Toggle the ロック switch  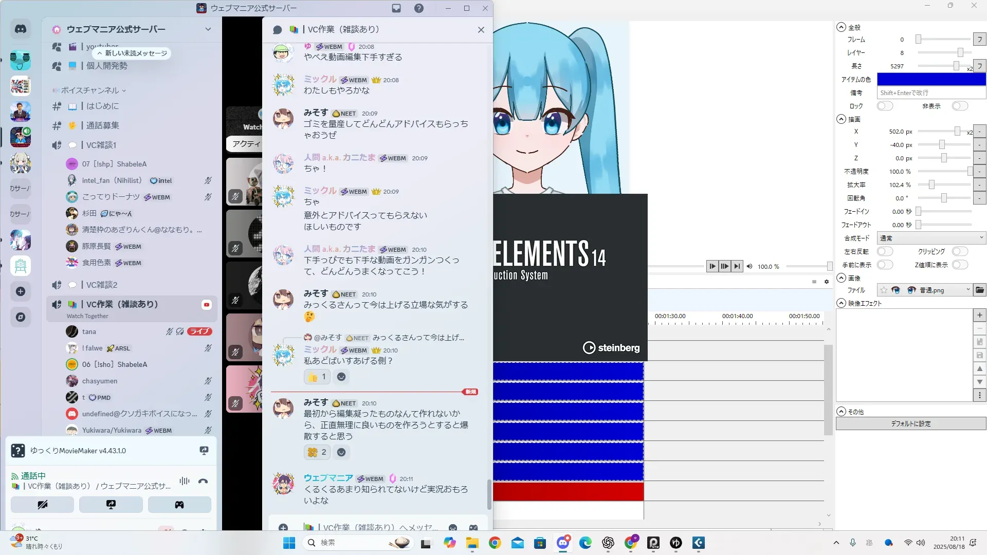click(885, 106)
